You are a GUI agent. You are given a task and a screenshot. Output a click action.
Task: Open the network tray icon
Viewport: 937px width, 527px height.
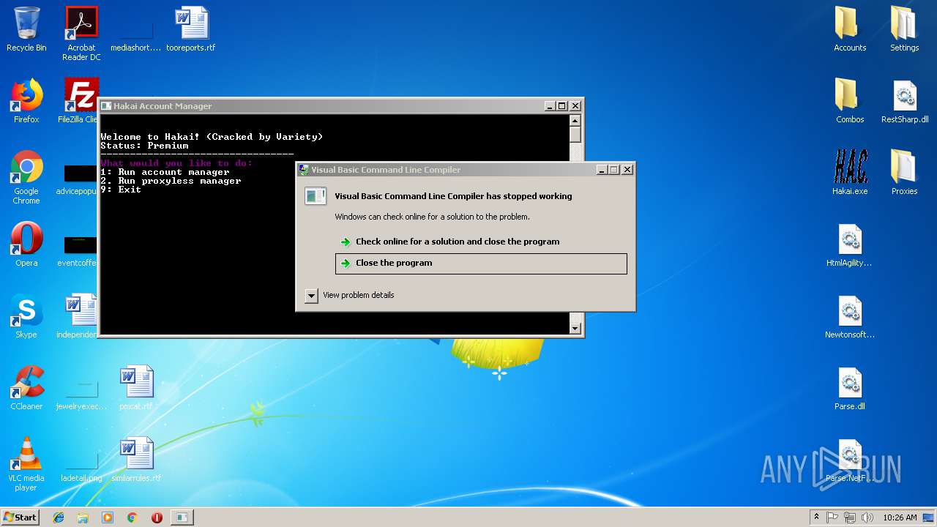click(x=850, y=517)
